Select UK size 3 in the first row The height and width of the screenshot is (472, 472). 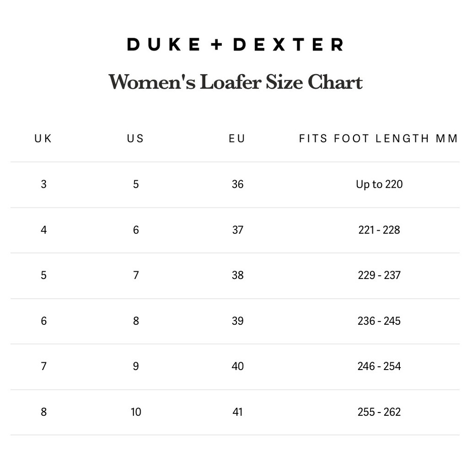tap(44, 184)
